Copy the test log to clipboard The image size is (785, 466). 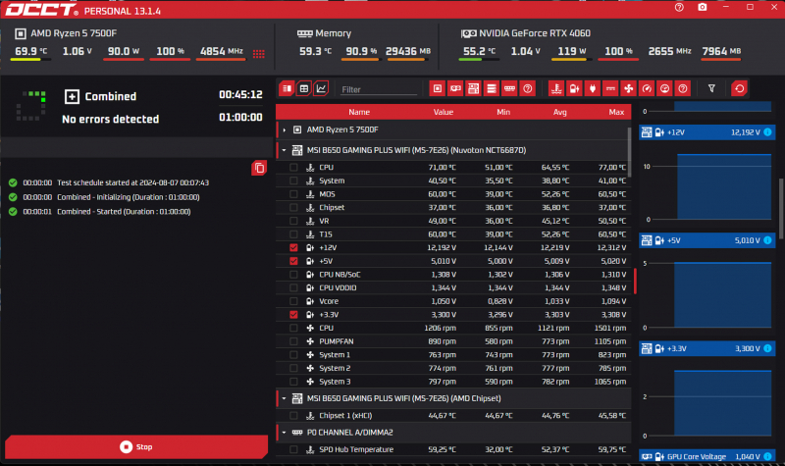(x=259, y=168)
